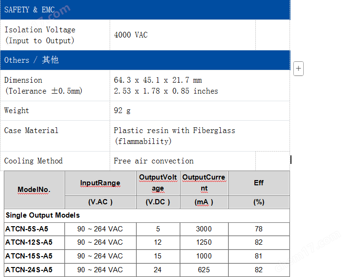Click the 'OutputVoltage' column header
The height and width of the screenshot is (277, 346).
[158, 183]
